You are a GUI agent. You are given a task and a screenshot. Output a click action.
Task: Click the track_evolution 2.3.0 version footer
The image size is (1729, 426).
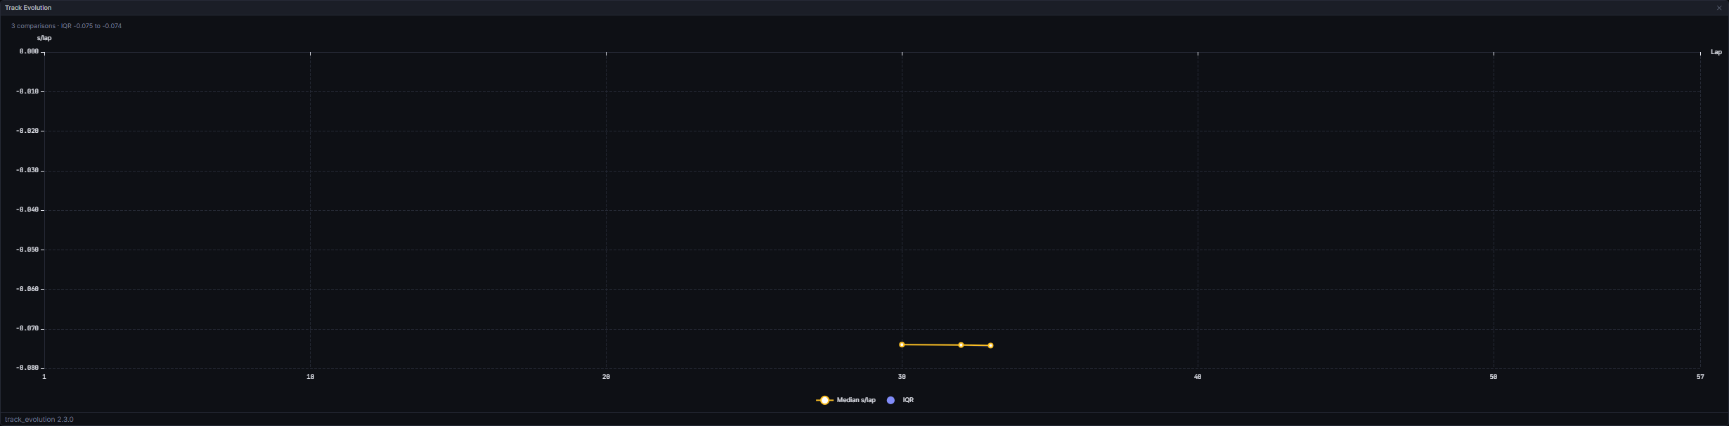(39, 419)
